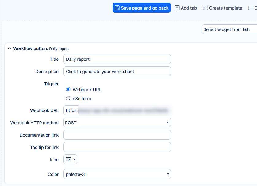This screenshot has width=257, height=186.
Task: Click the plus icon beside Add tab
Action: tap(177, 8)
